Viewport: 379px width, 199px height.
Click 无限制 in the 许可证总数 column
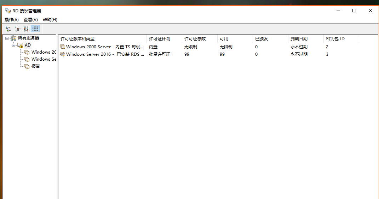click(x=190, y=47)
